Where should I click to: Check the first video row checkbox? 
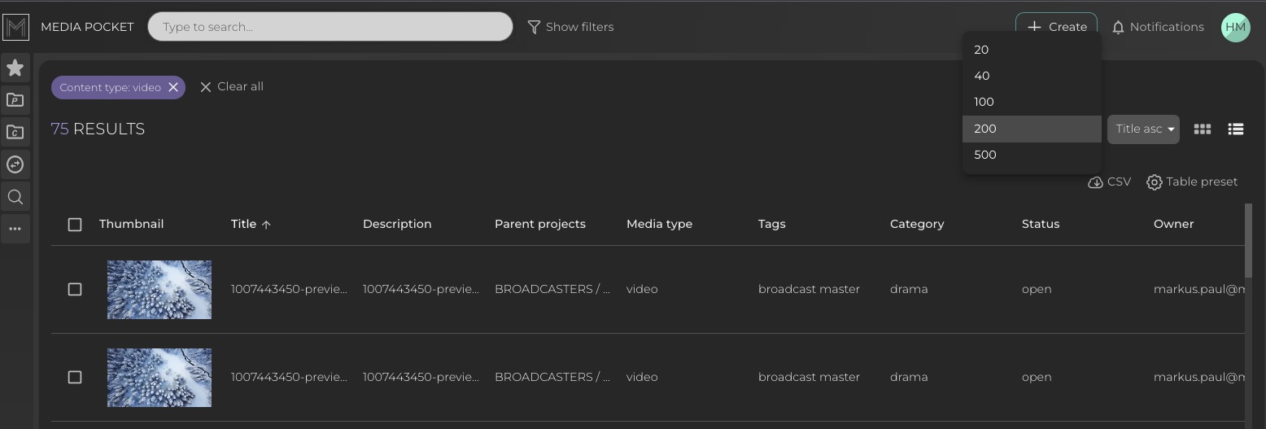(75, 290)
